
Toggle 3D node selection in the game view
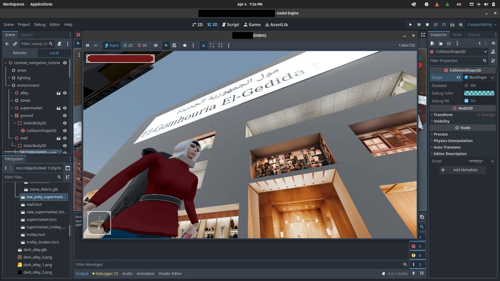pyautogui.click(x=142, y=45)
